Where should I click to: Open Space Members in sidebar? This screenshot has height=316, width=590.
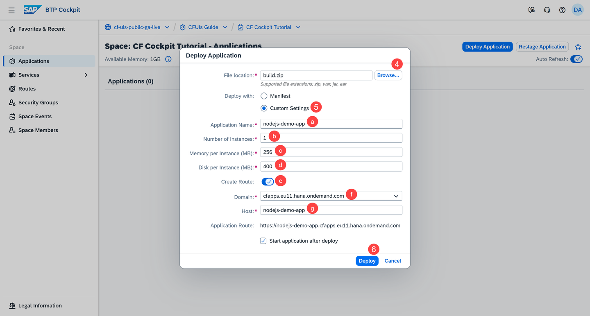[x=49, y=130]
